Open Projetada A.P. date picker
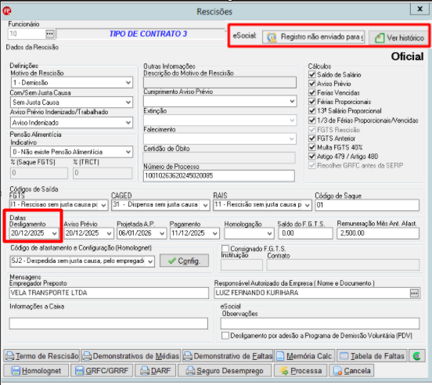 coord(142,233)
